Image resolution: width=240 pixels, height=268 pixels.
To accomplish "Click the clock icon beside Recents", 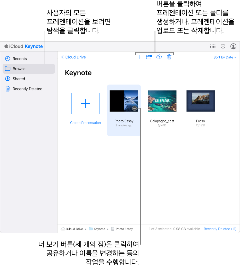I will [x=8, y=59].
